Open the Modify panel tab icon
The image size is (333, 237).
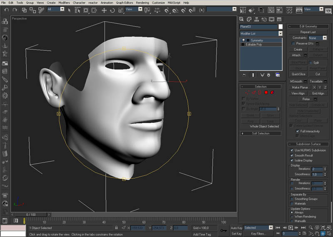(249, 19)
